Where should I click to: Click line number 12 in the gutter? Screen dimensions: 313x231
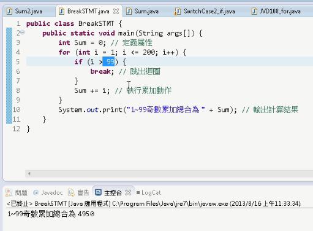(17, 129)
